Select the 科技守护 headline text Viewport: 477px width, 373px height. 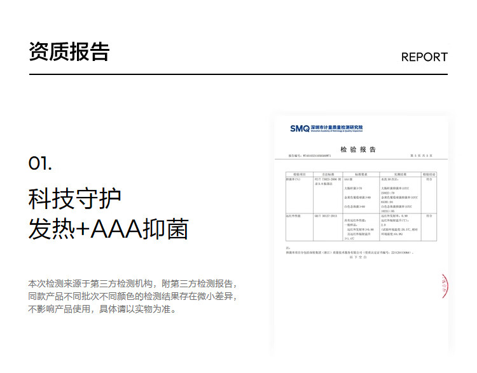[74, 199]
